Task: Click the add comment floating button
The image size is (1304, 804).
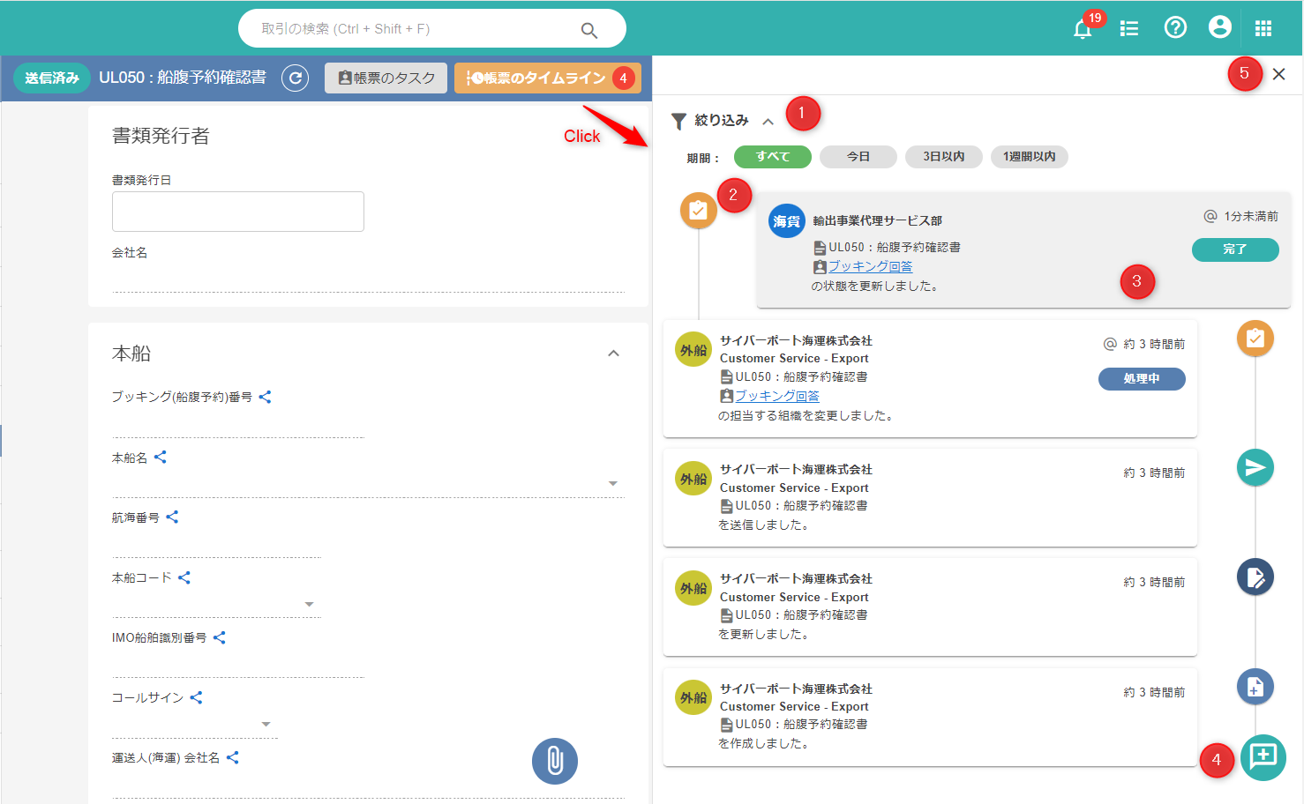Action: point(1263,756)
